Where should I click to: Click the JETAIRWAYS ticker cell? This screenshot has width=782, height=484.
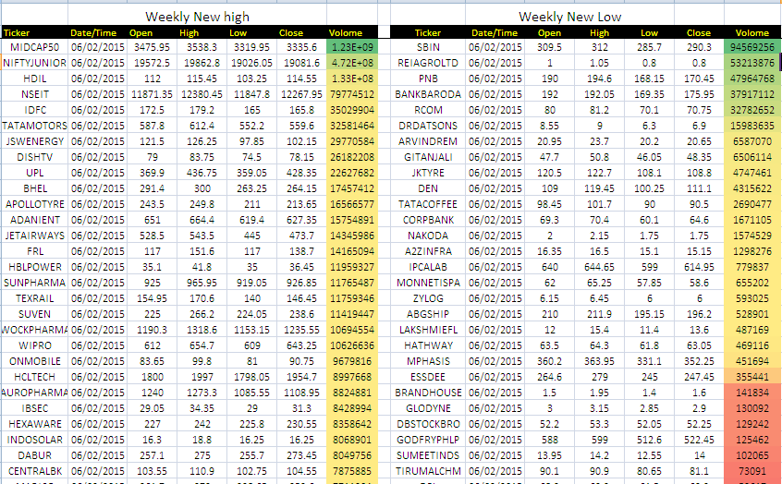(34, 236)
